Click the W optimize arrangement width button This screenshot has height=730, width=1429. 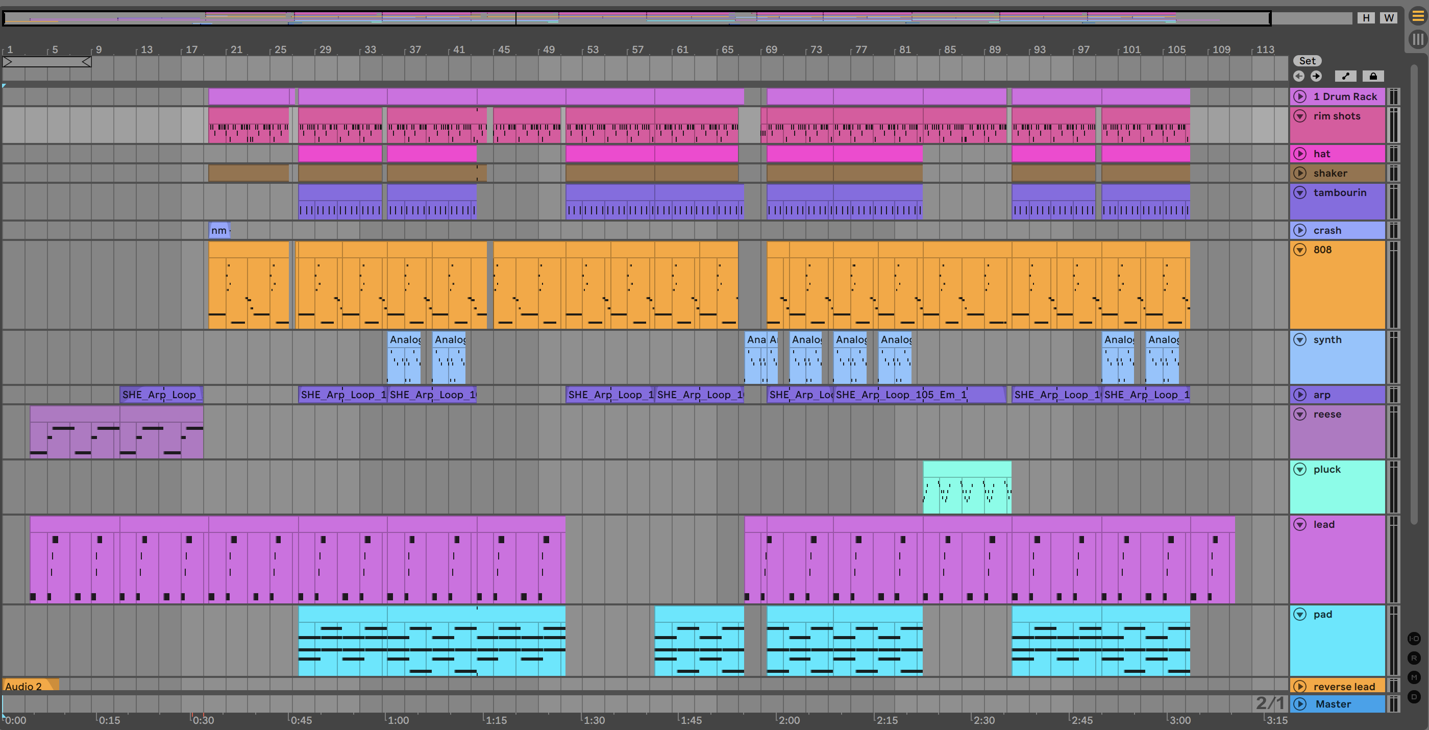[x=1389, y=18]
